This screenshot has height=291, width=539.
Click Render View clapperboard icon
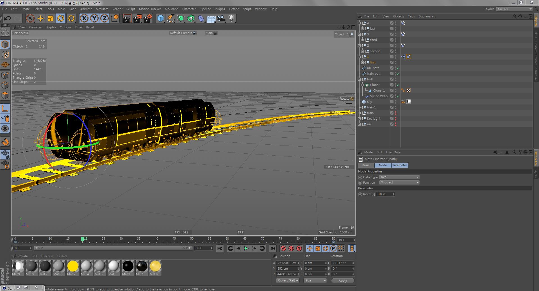(x=127, y=19)
